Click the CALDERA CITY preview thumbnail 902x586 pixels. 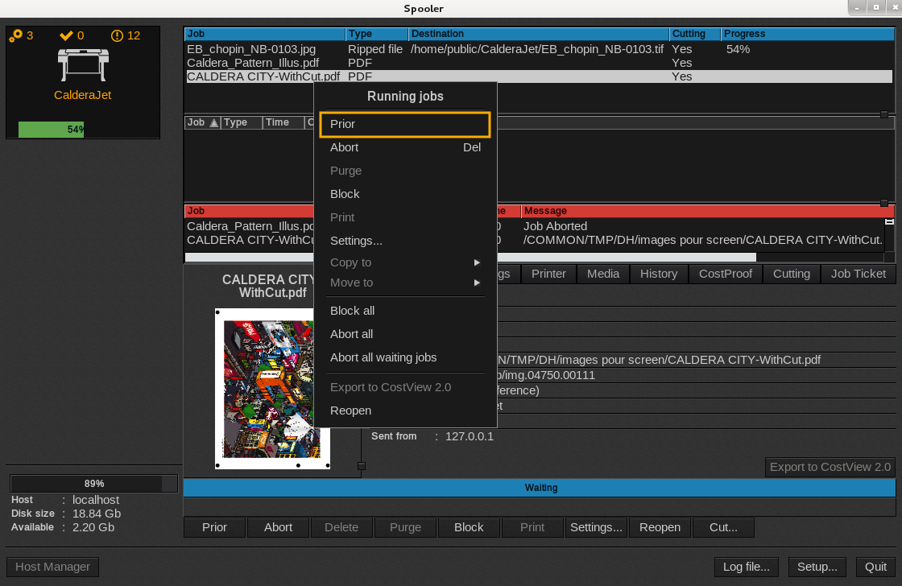point(272,388)
